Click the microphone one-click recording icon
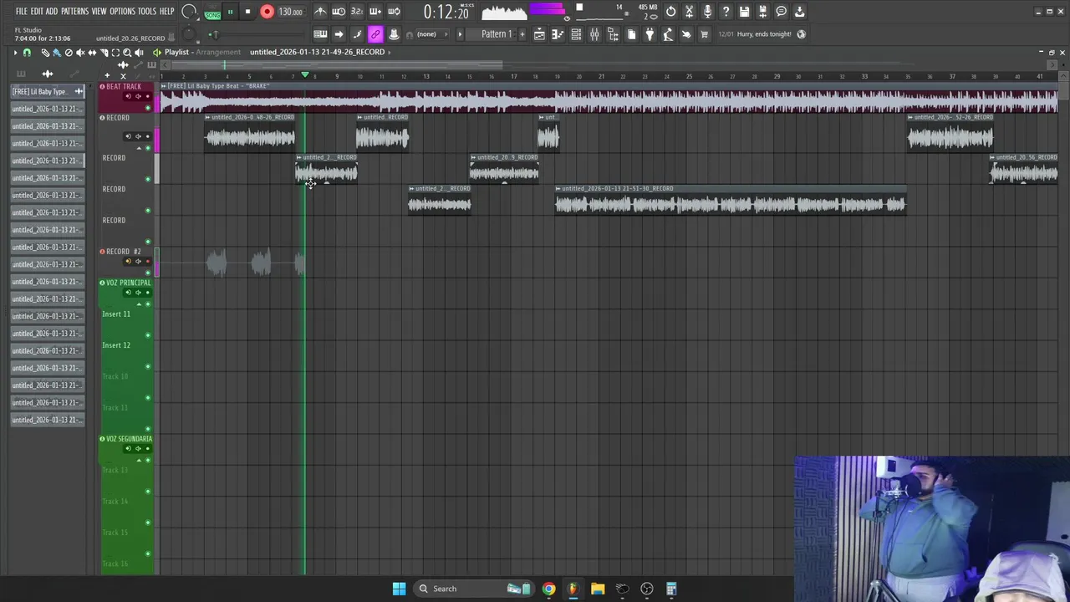The width and height of the screenshot is (1070, 602). click(x=707, y=12)
